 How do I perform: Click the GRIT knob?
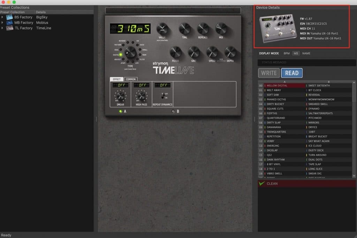pos(193,52)
